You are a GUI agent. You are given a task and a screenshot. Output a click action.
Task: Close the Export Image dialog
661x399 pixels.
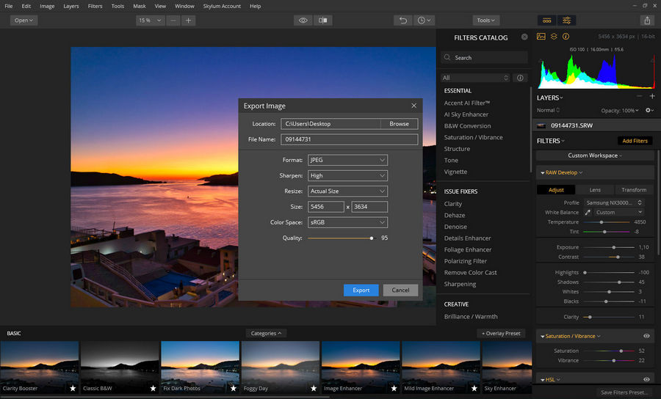414,106
